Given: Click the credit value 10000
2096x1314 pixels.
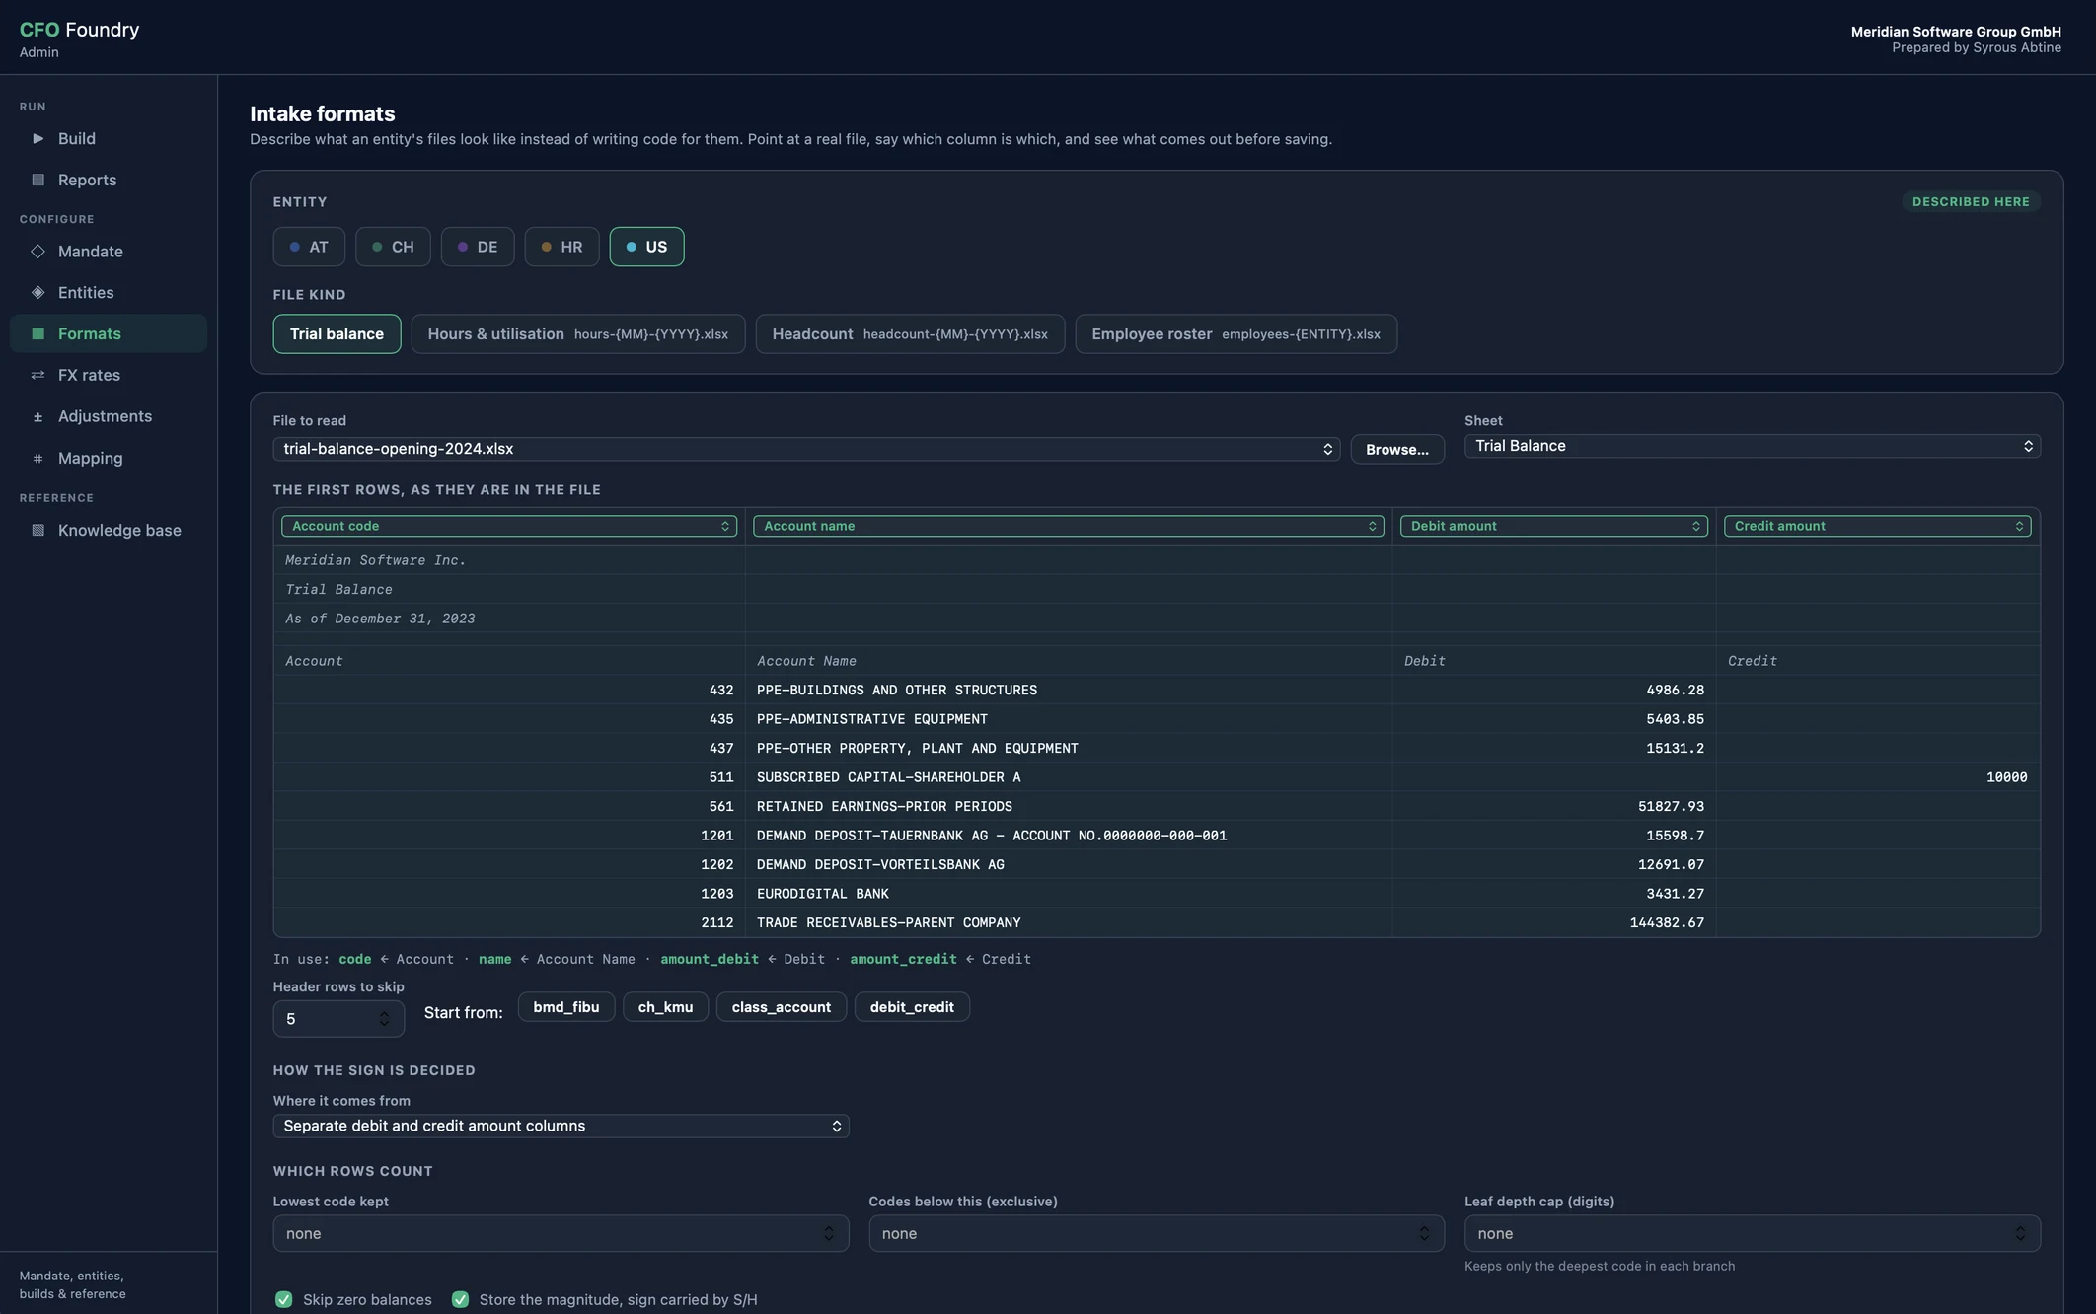Looking at the screenshot, I should (2006, 777).
